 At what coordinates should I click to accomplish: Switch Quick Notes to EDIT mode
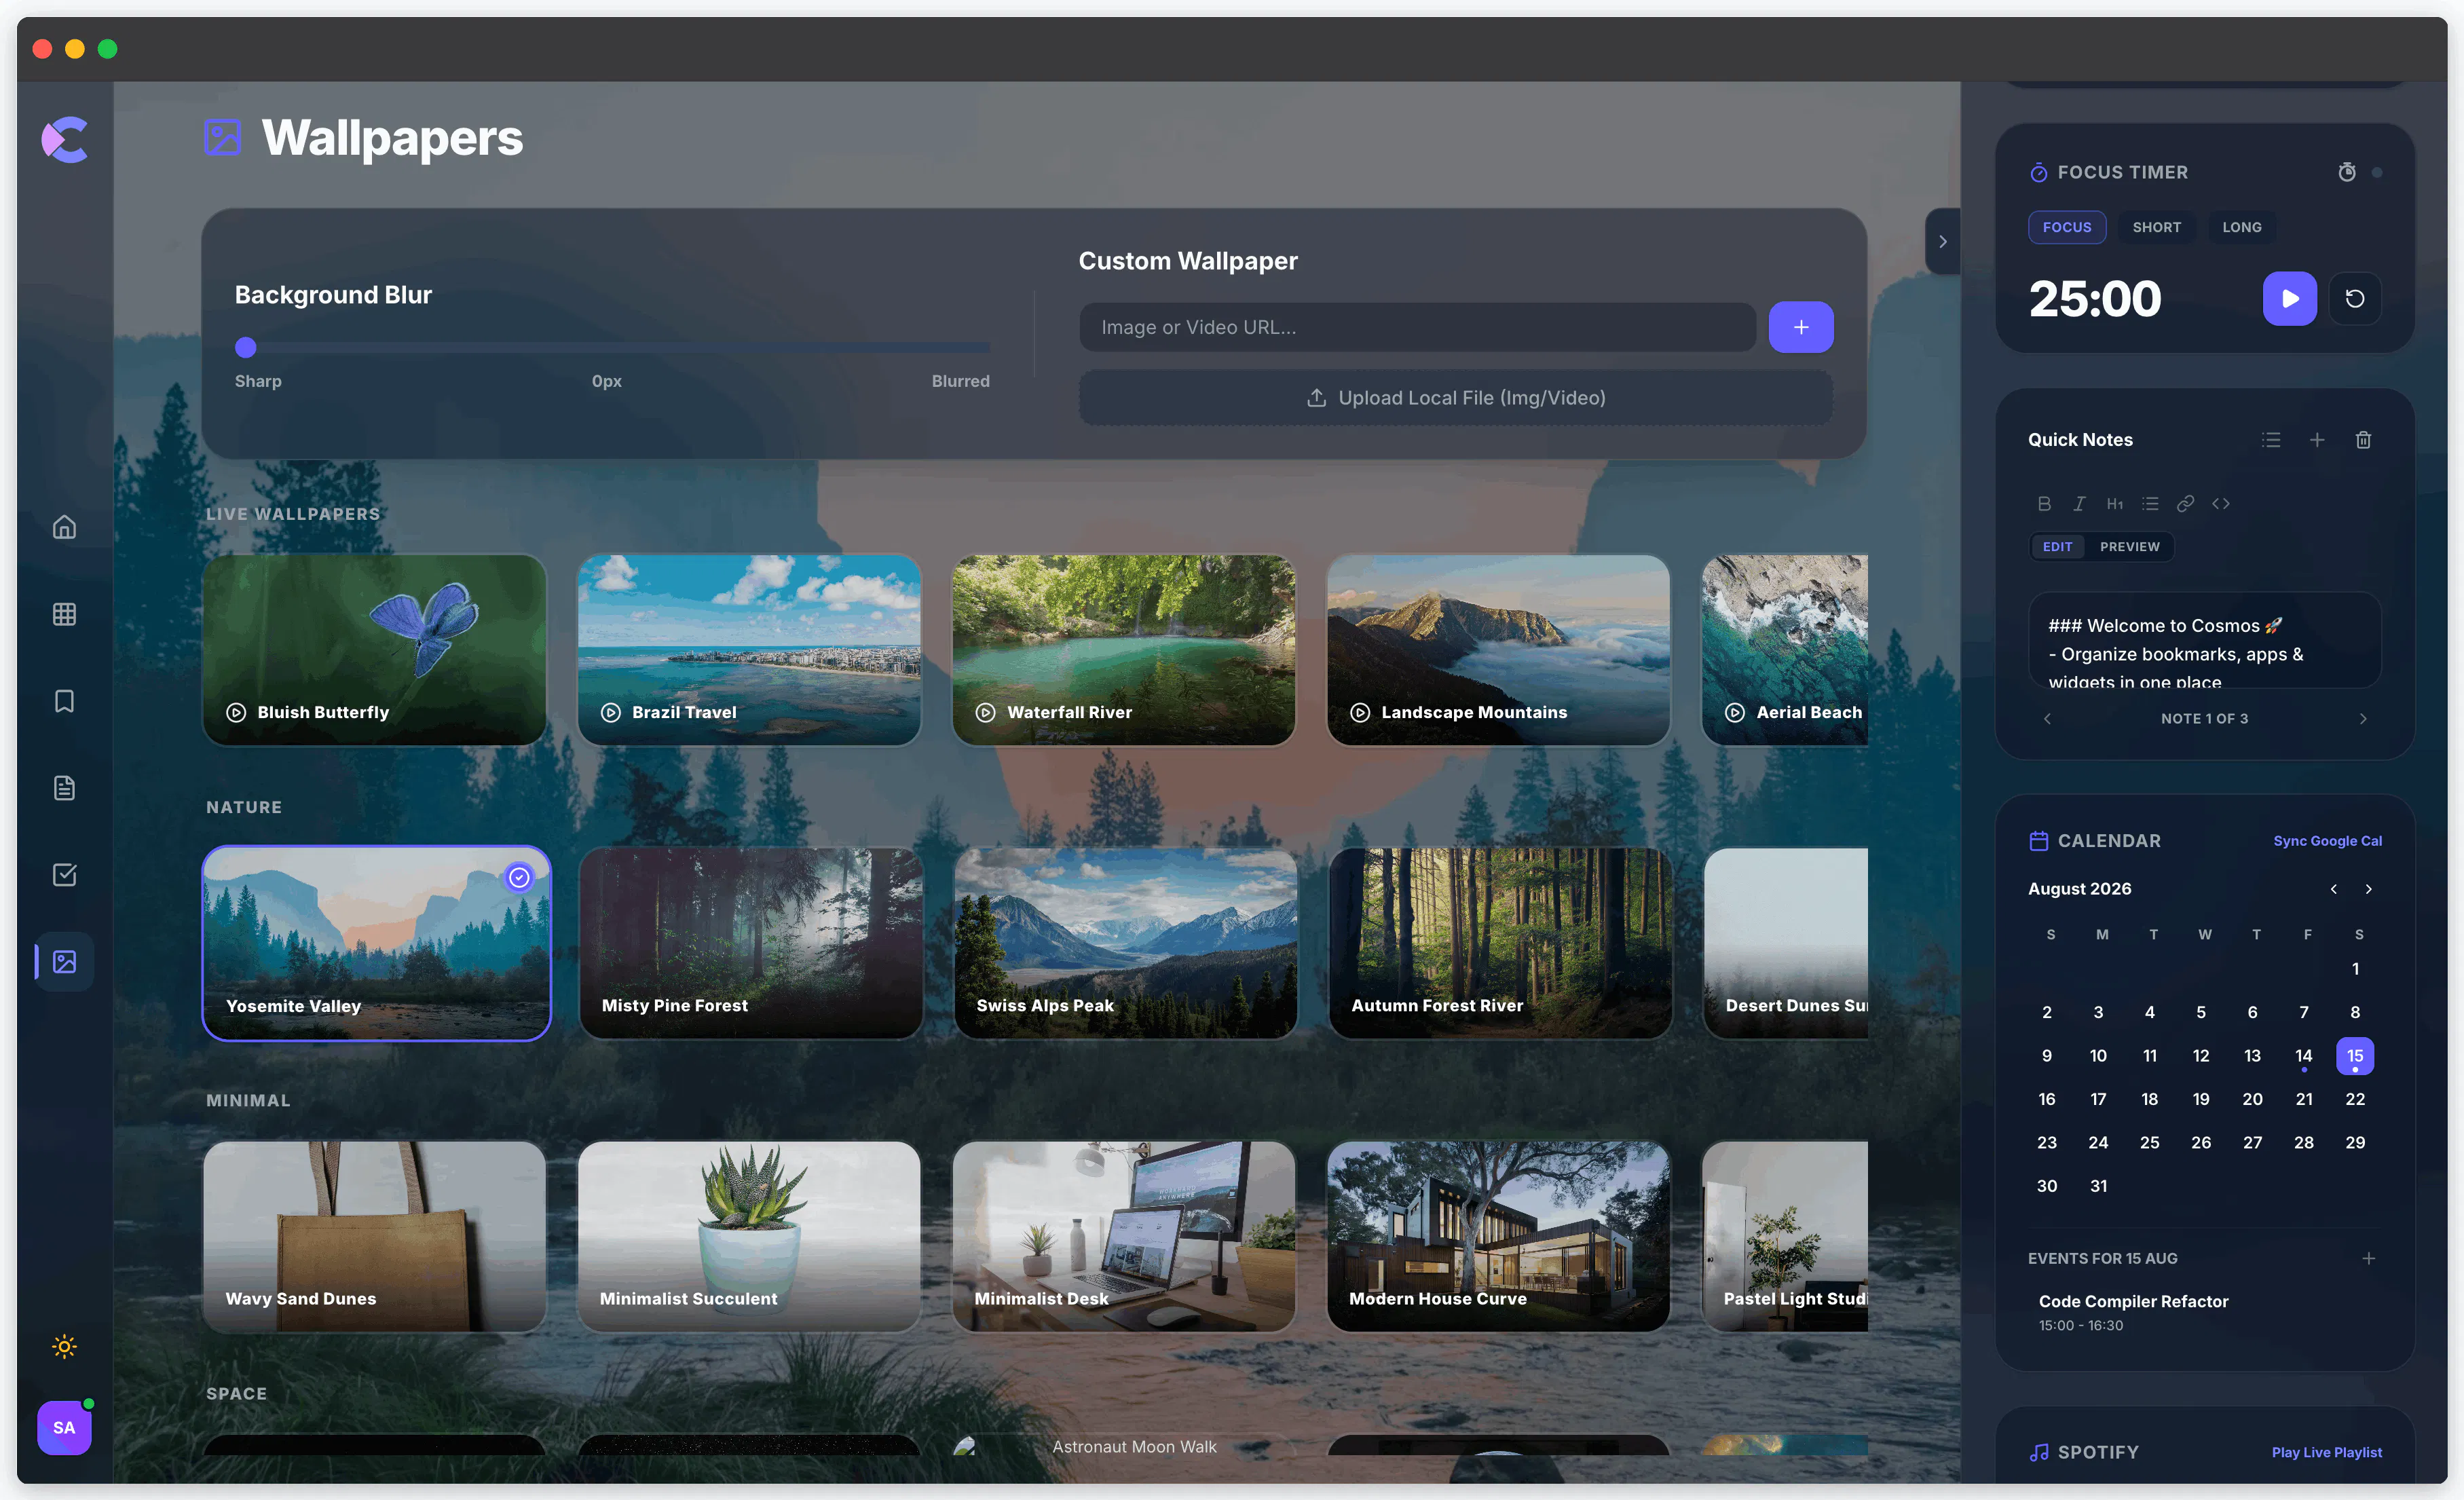coord(2057,547)
